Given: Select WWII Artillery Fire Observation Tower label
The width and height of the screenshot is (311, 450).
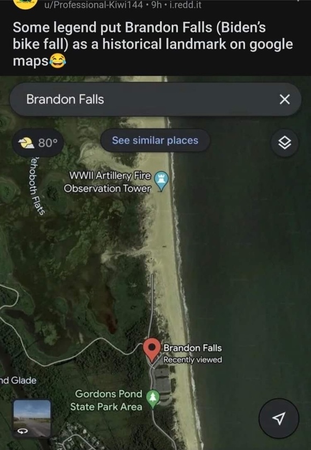Looking at the screenshot, I should click(x=107, y=182).
